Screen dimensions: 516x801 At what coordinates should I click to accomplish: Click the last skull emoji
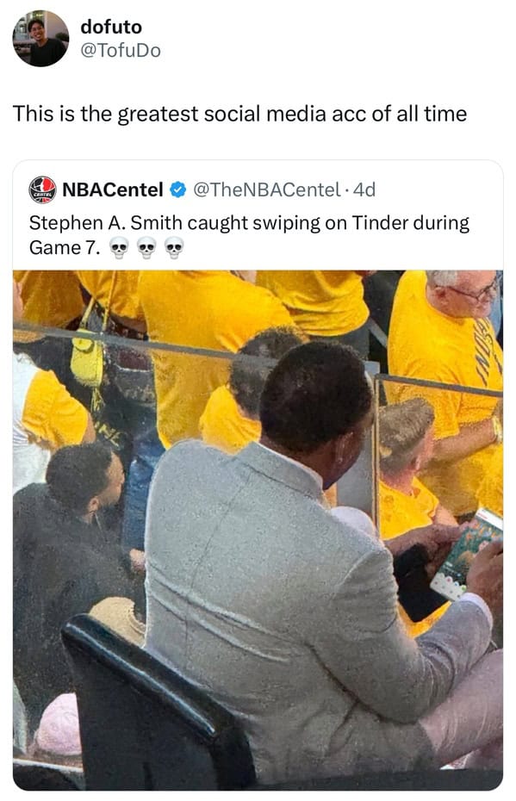click(174, 248)
